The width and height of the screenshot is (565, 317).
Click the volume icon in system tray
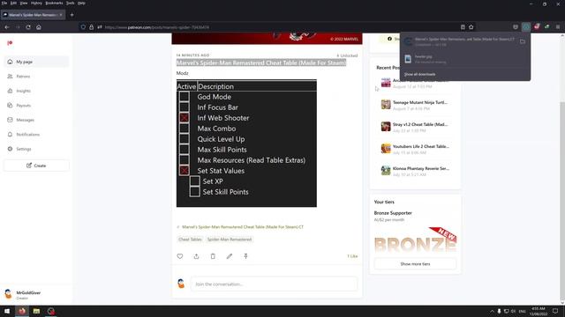(514, 311)
